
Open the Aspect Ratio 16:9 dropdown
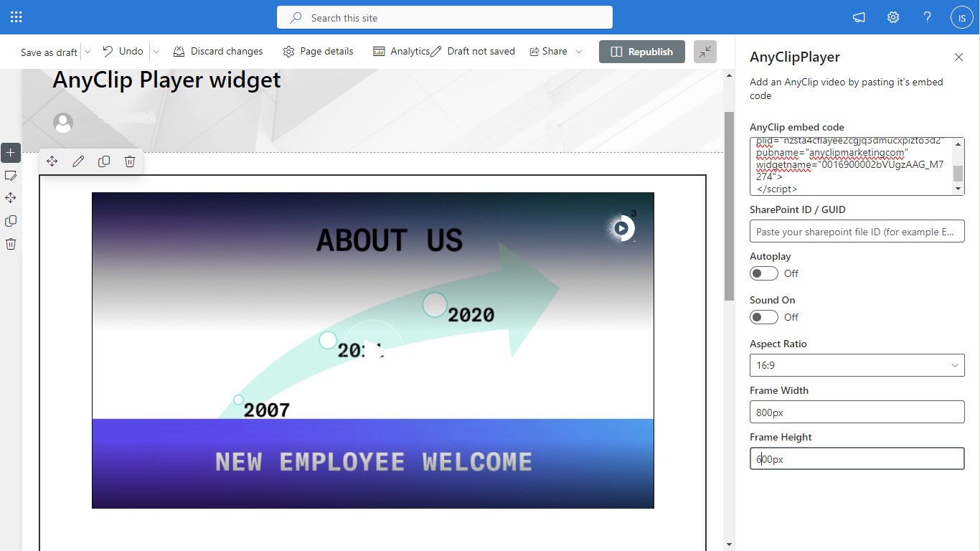click(x=857, y=365)
